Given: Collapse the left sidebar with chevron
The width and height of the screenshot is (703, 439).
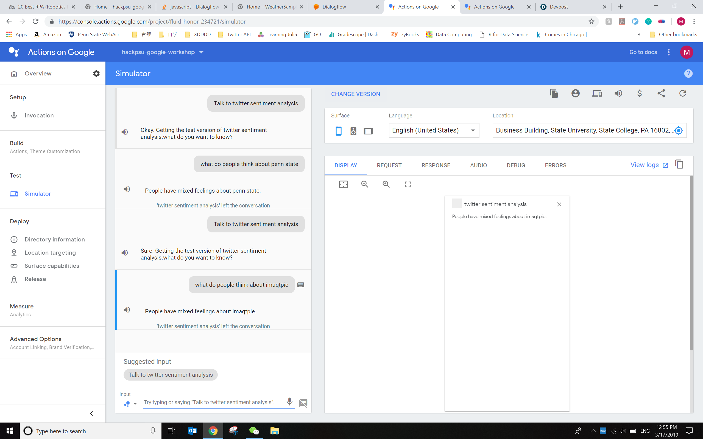Looking at the screenshot, I should (x=91, y=413).
